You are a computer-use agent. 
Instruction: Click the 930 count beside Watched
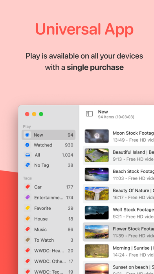[x=69, y=145]
